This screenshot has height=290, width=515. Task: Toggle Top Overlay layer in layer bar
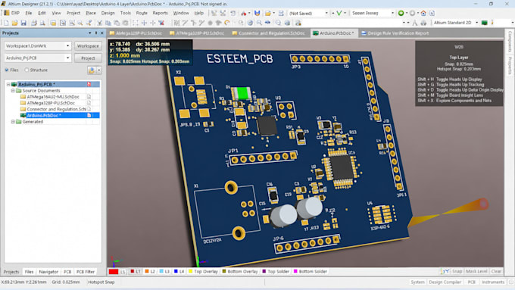coord(203,272)
